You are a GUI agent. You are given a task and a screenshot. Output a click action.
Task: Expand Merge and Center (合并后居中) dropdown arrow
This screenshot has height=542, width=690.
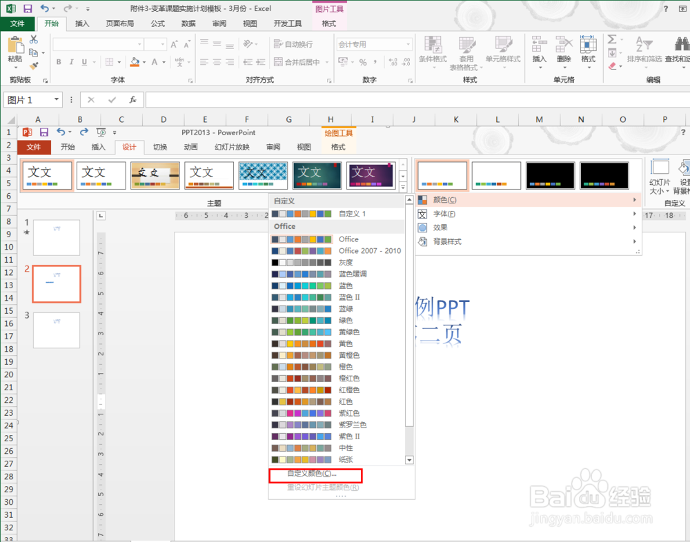coord(327,62)
